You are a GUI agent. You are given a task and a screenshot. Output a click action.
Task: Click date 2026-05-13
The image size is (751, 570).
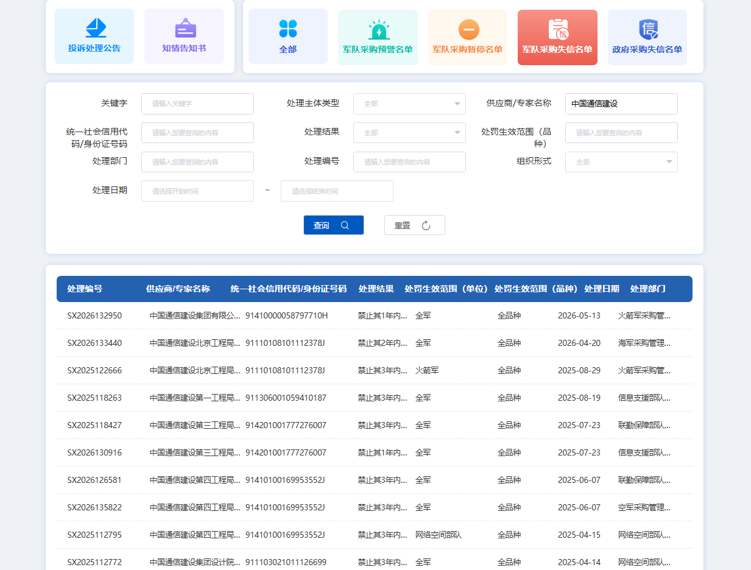[x=579, y=315]
